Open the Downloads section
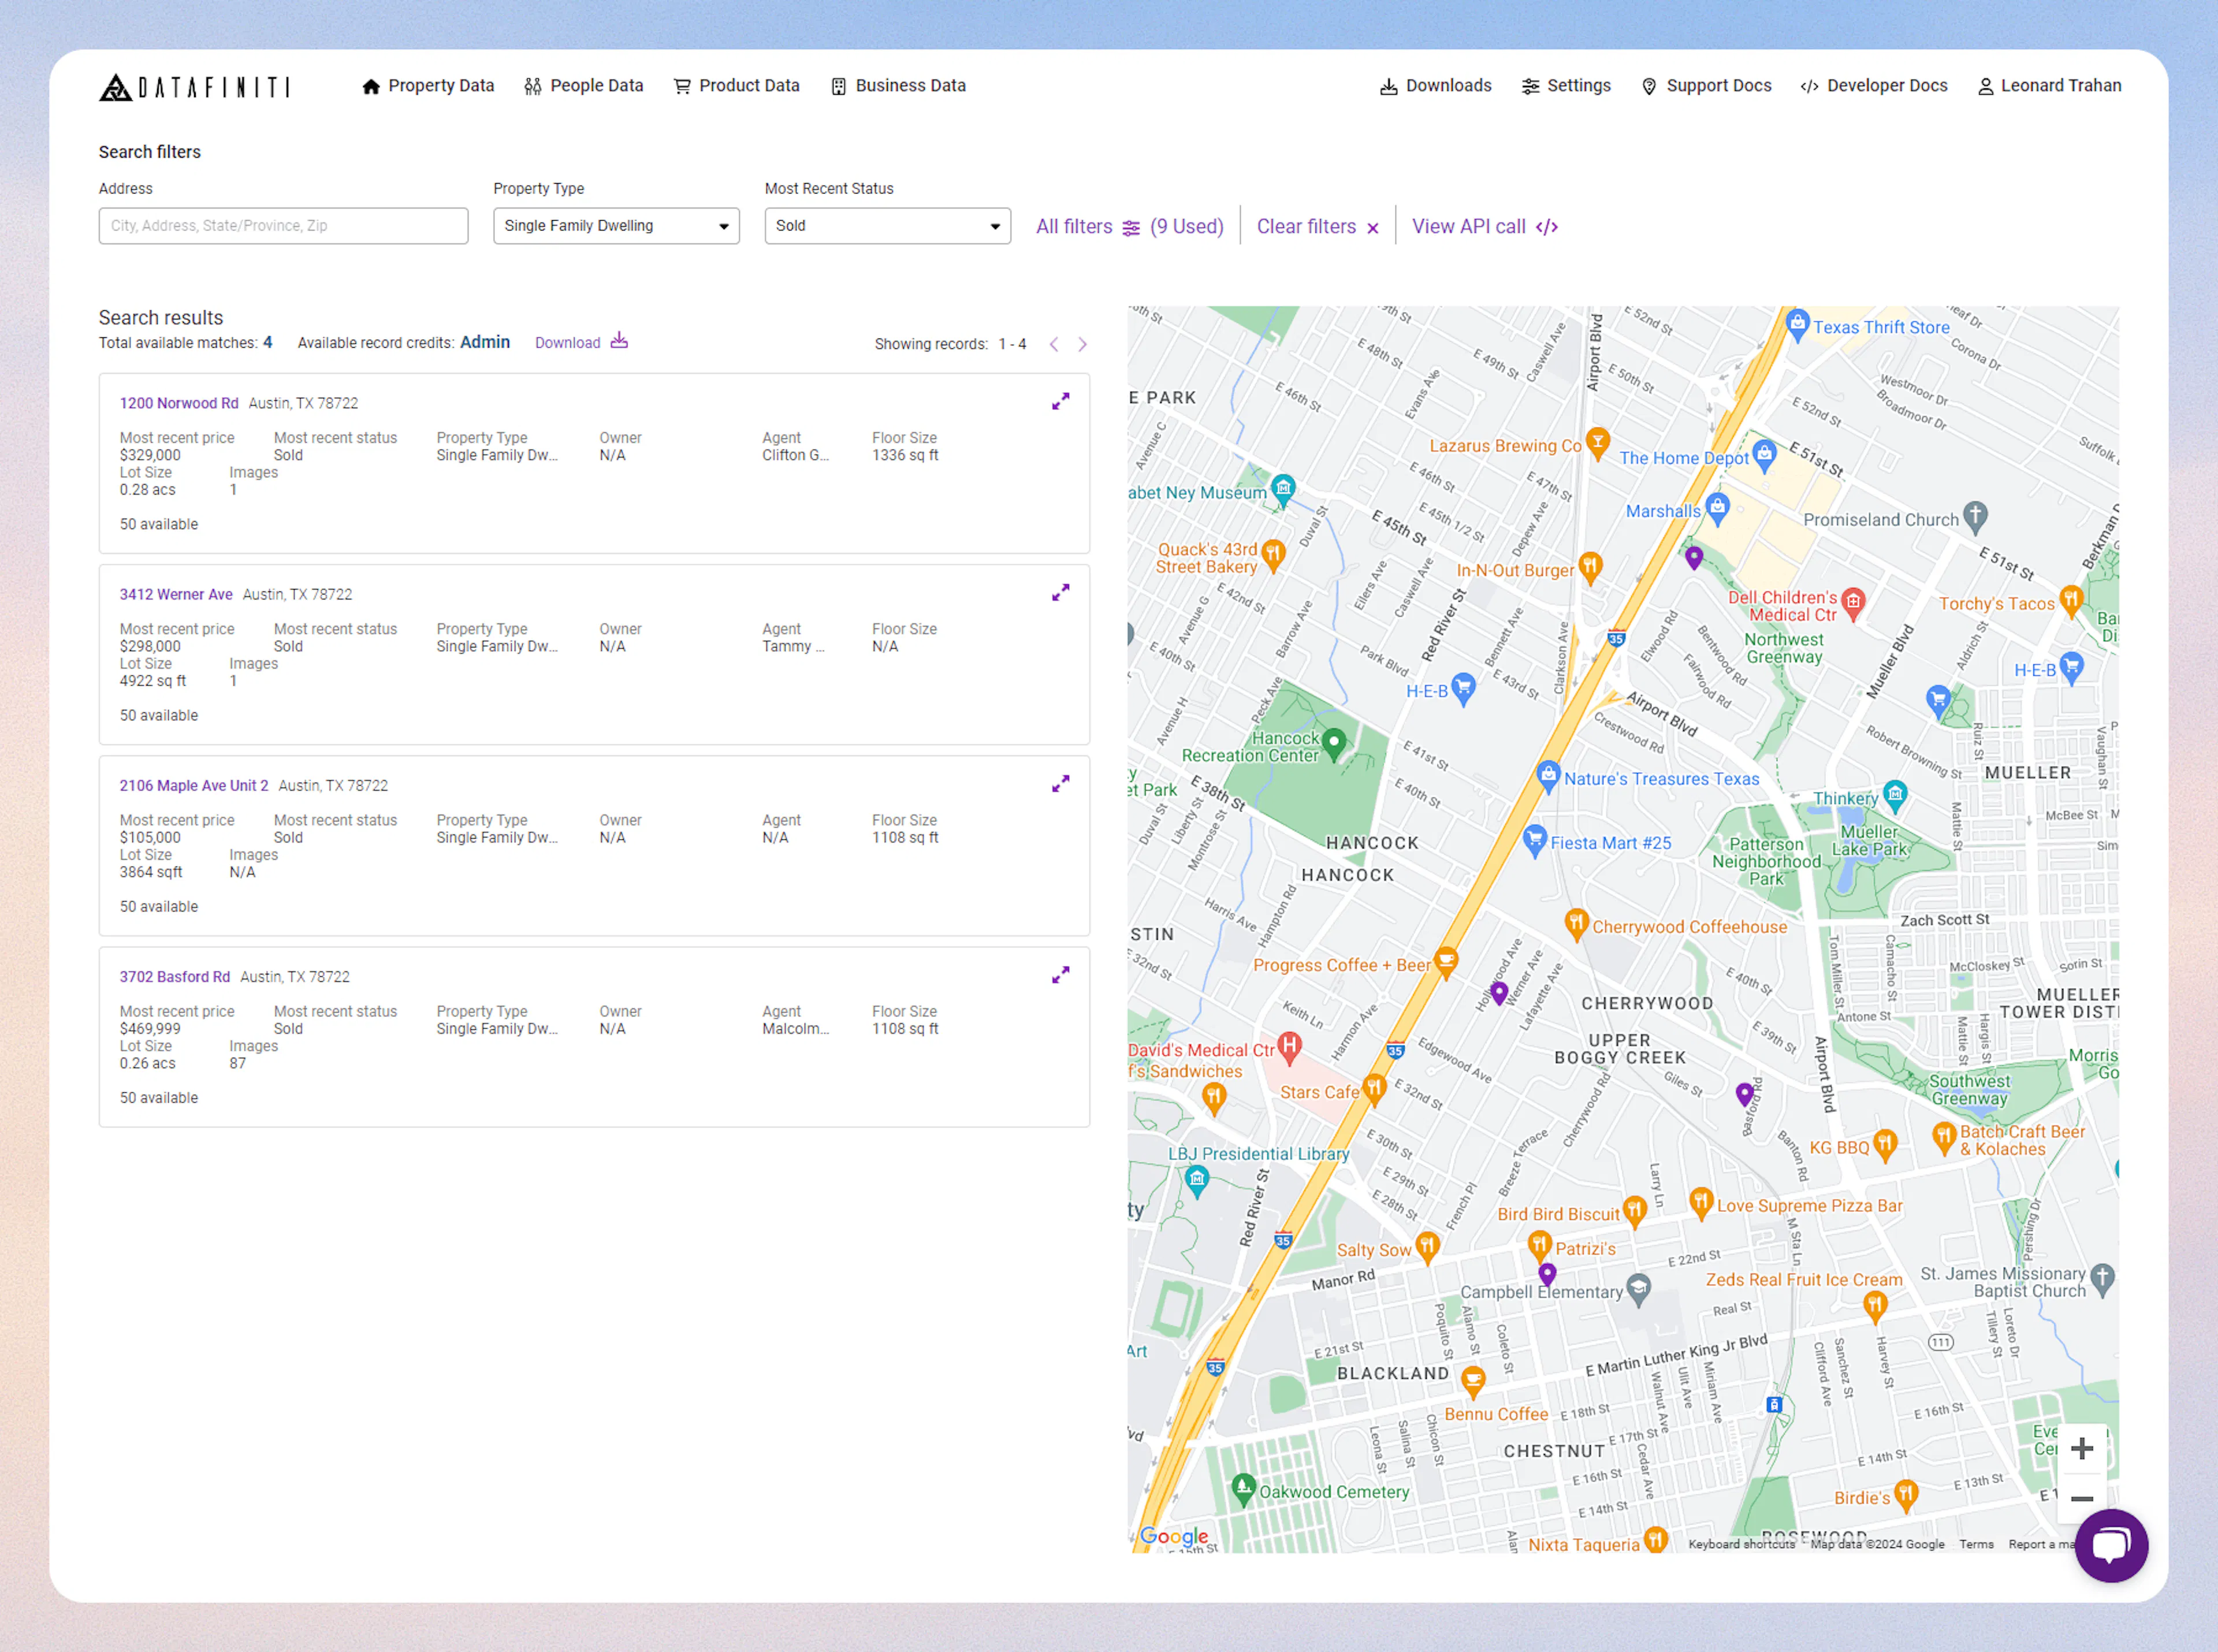The height and width of the screenshot is (1652, 2218). coord(1434,86)
